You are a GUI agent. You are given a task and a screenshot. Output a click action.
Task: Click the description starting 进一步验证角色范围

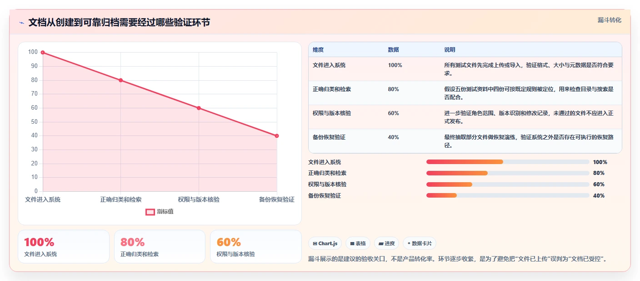point(529,117)
